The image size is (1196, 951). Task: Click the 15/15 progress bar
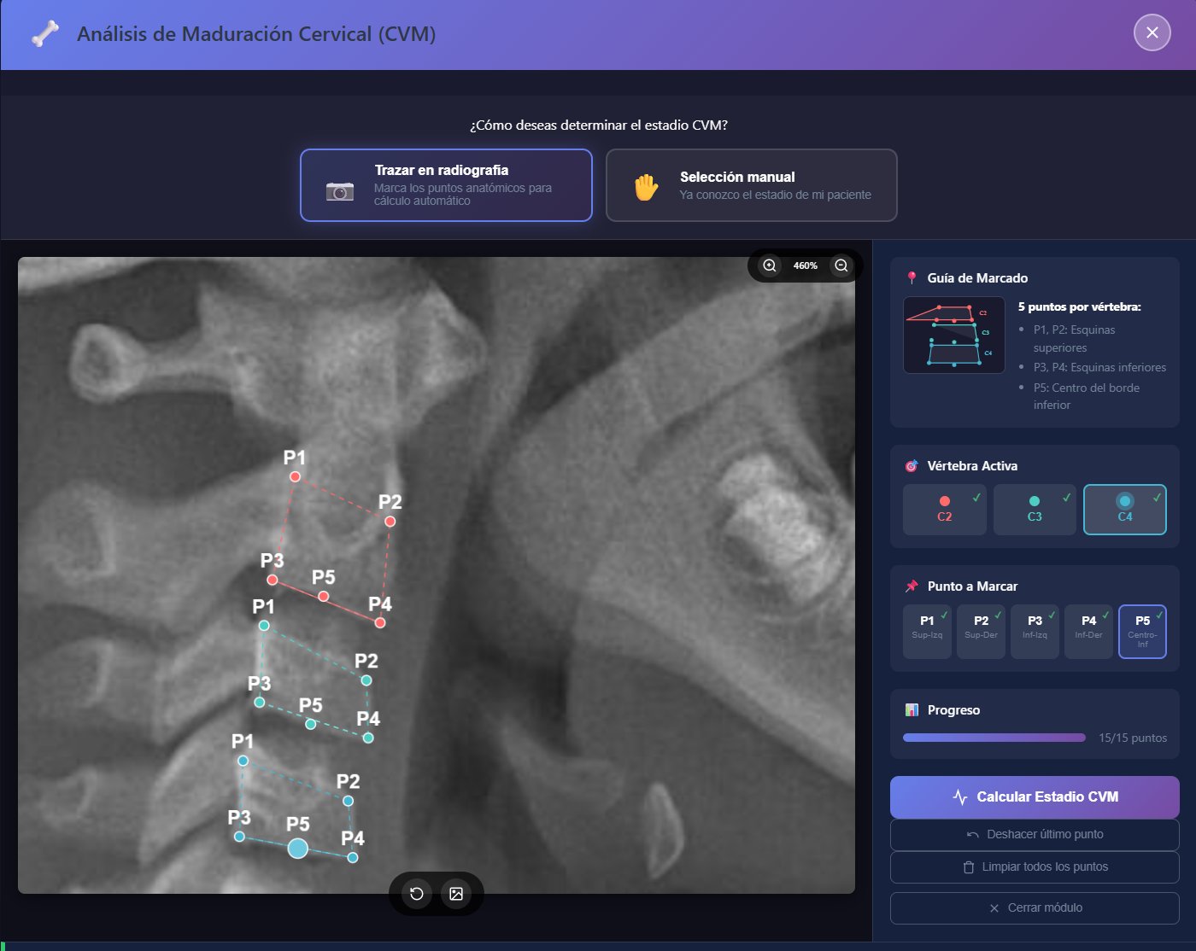pyautogui.click(x=994, y=738)
